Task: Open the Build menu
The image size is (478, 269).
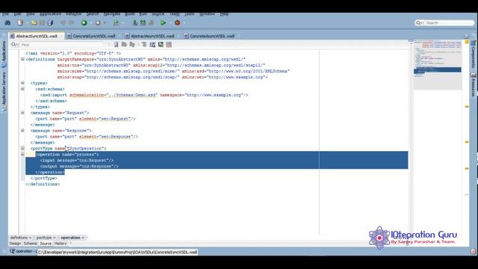Action: 129,14
